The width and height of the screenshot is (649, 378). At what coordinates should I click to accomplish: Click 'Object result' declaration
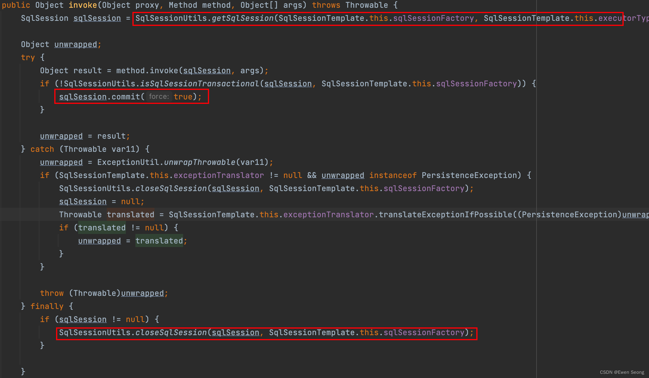(x=71, y=71)
